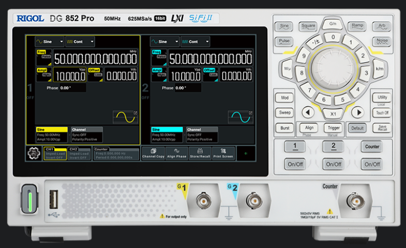Screen dimensions: 406x248
Task: Expand the yellow channel 1 waveform preview
Action: [x=136, y=113]
